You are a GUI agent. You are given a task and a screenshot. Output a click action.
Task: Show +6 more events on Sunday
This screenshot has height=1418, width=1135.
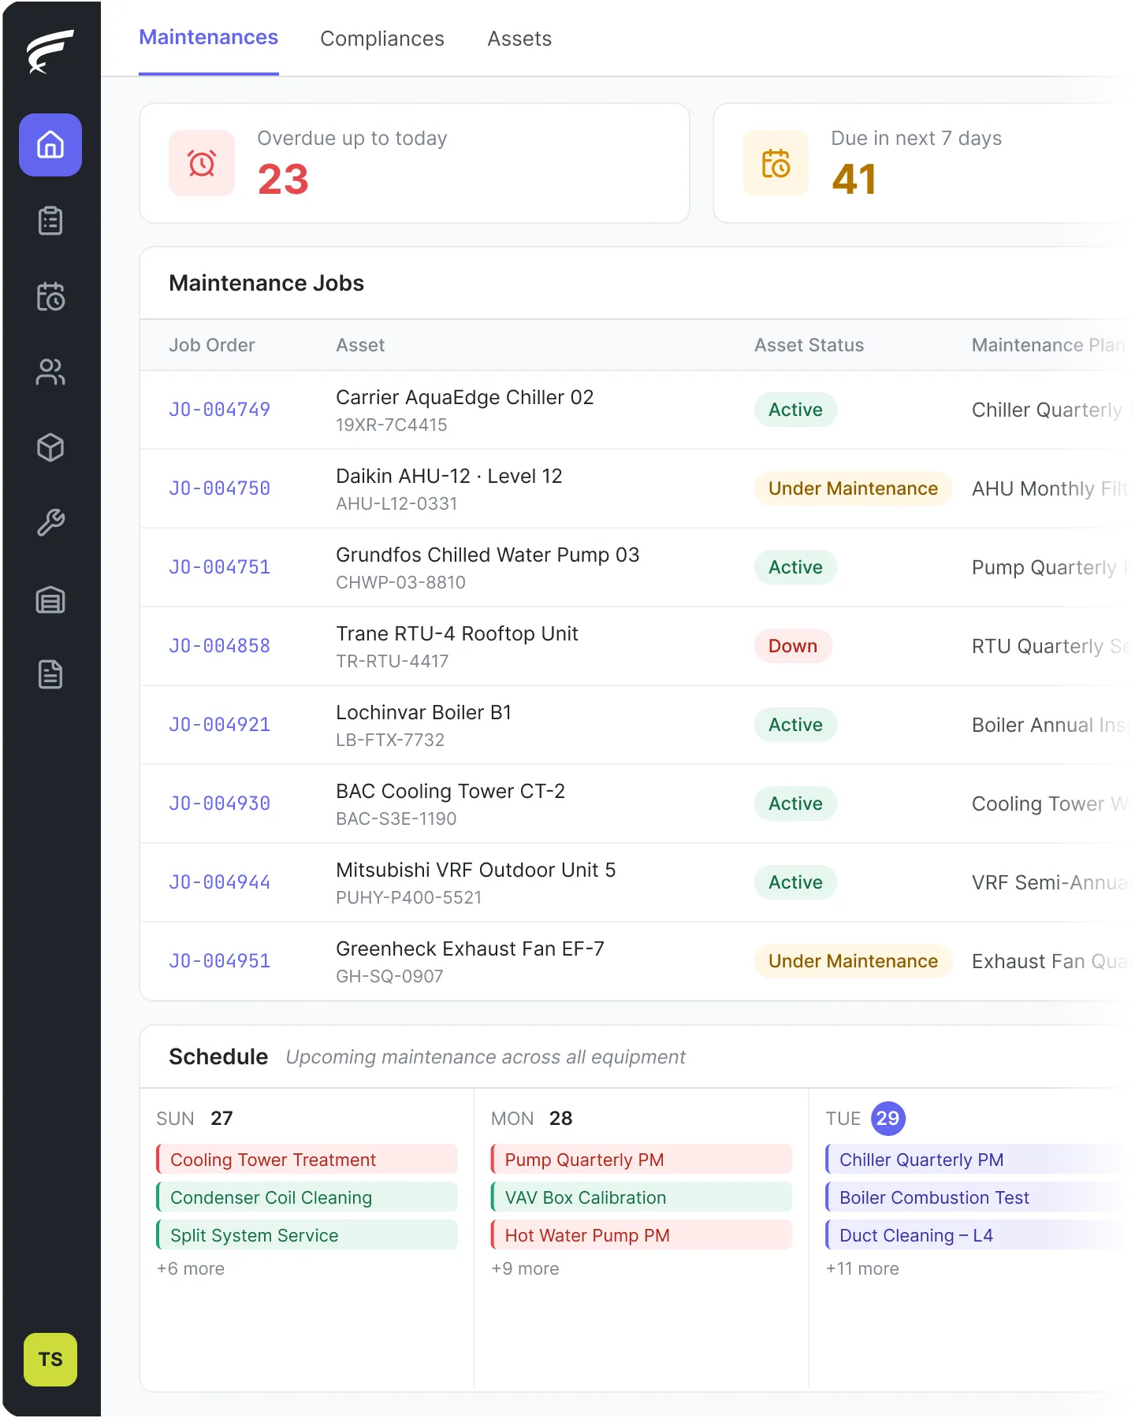(190, 1268)
